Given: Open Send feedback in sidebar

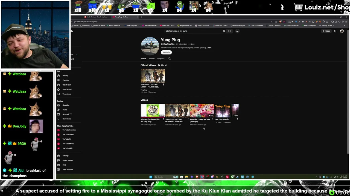Looking at the screenshot, I should click(x=68, y=170).
